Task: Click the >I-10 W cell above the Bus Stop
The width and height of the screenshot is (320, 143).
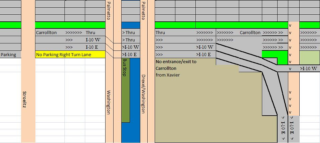Action: (131, 47)
